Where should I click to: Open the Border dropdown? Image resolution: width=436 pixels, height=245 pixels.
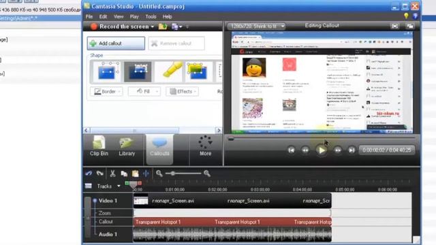coord(106,91)
